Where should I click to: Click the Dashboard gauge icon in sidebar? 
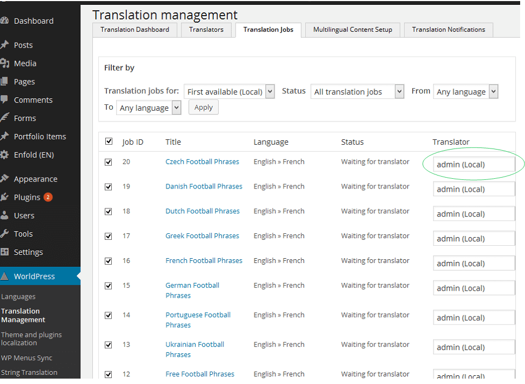(4, 21)
